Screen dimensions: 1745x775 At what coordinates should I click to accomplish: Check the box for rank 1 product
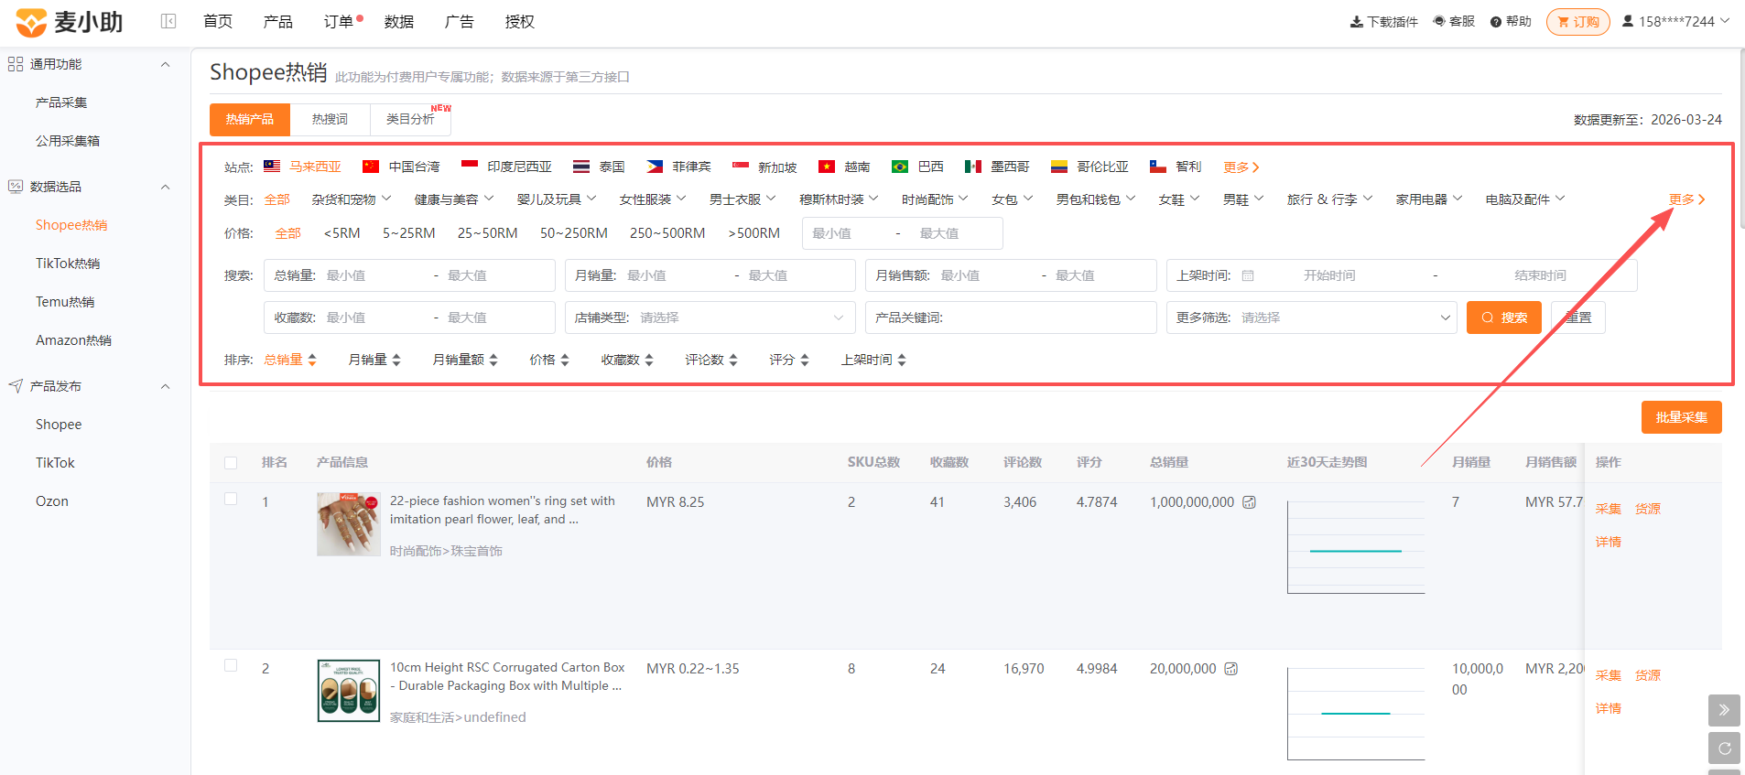tap(231, 499)
